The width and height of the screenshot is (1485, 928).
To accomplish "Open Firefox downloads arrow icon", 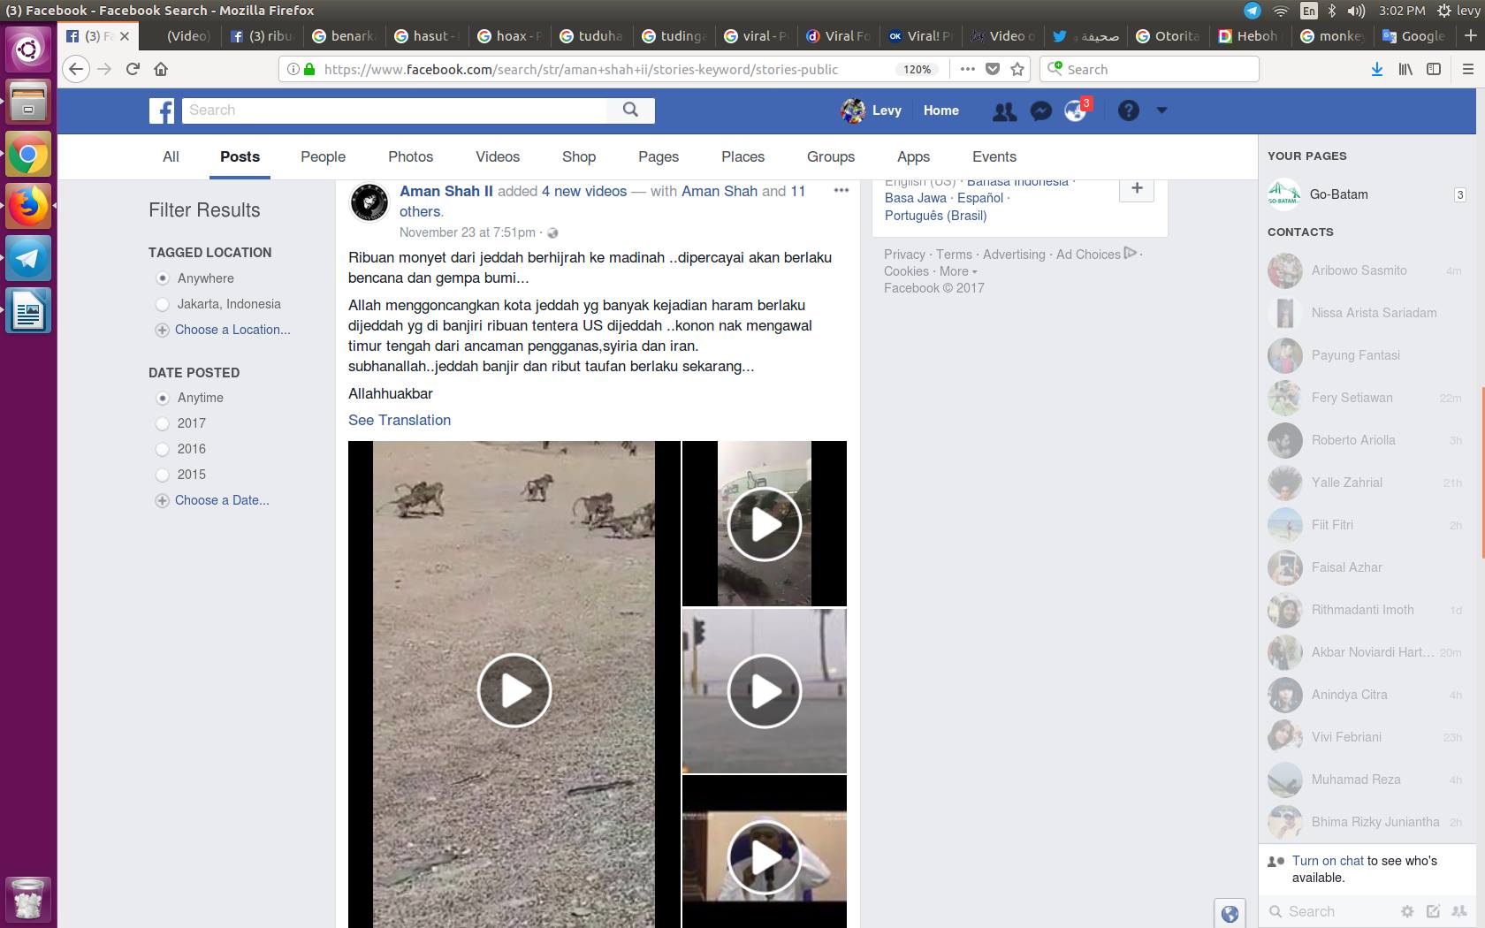I will [1376, 69].
